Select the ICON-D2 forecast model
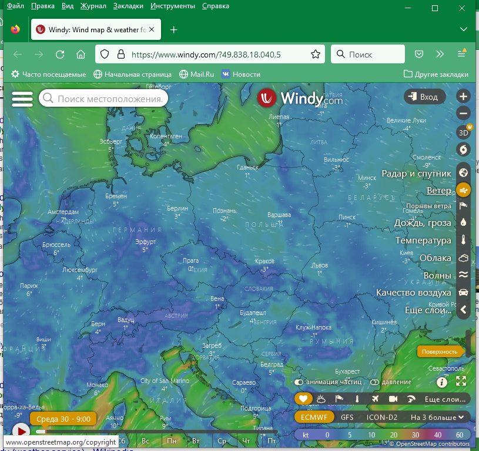This screenshot has height=451, width=479. [x=382, y=417]
